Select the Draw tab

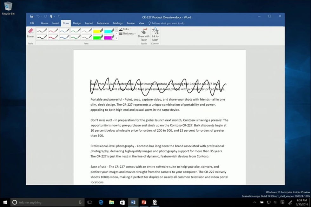(66, 23)
